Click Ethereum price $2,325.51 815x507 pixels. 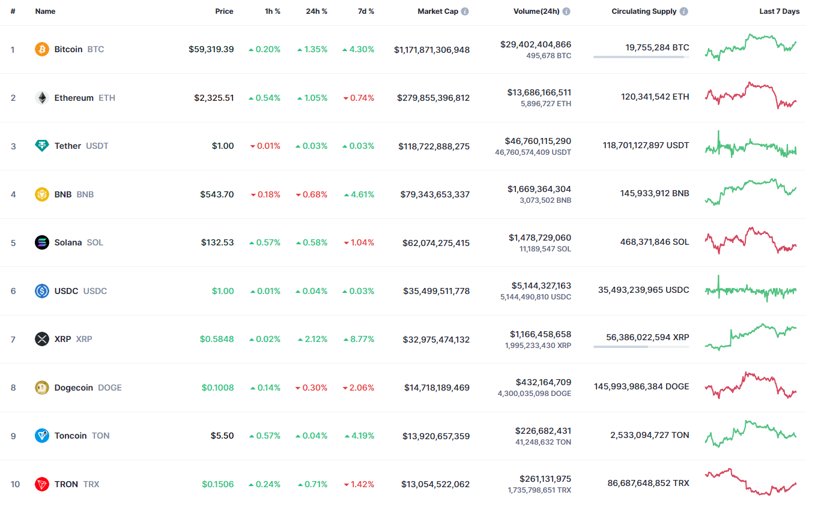click(x=214, y=98)
